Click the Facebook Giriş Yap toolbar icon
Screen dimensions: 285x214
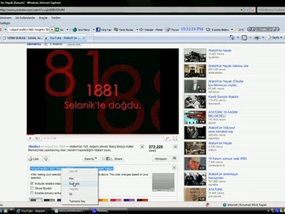click(98, 29)
